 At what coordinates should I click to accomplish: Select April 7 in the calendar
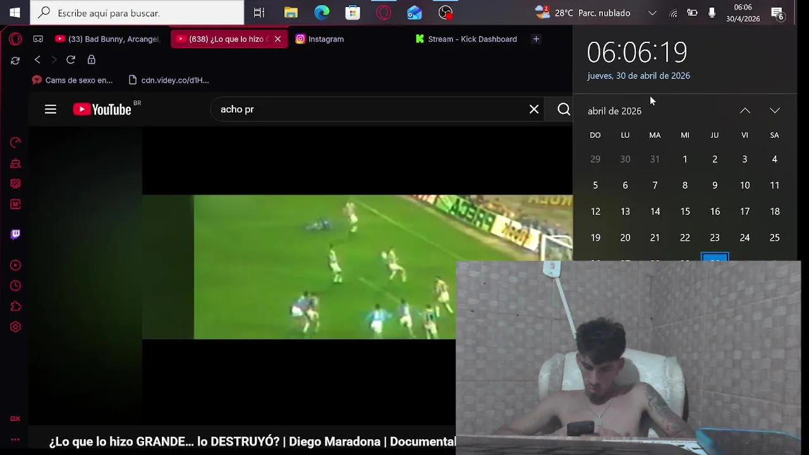point(655,185)
